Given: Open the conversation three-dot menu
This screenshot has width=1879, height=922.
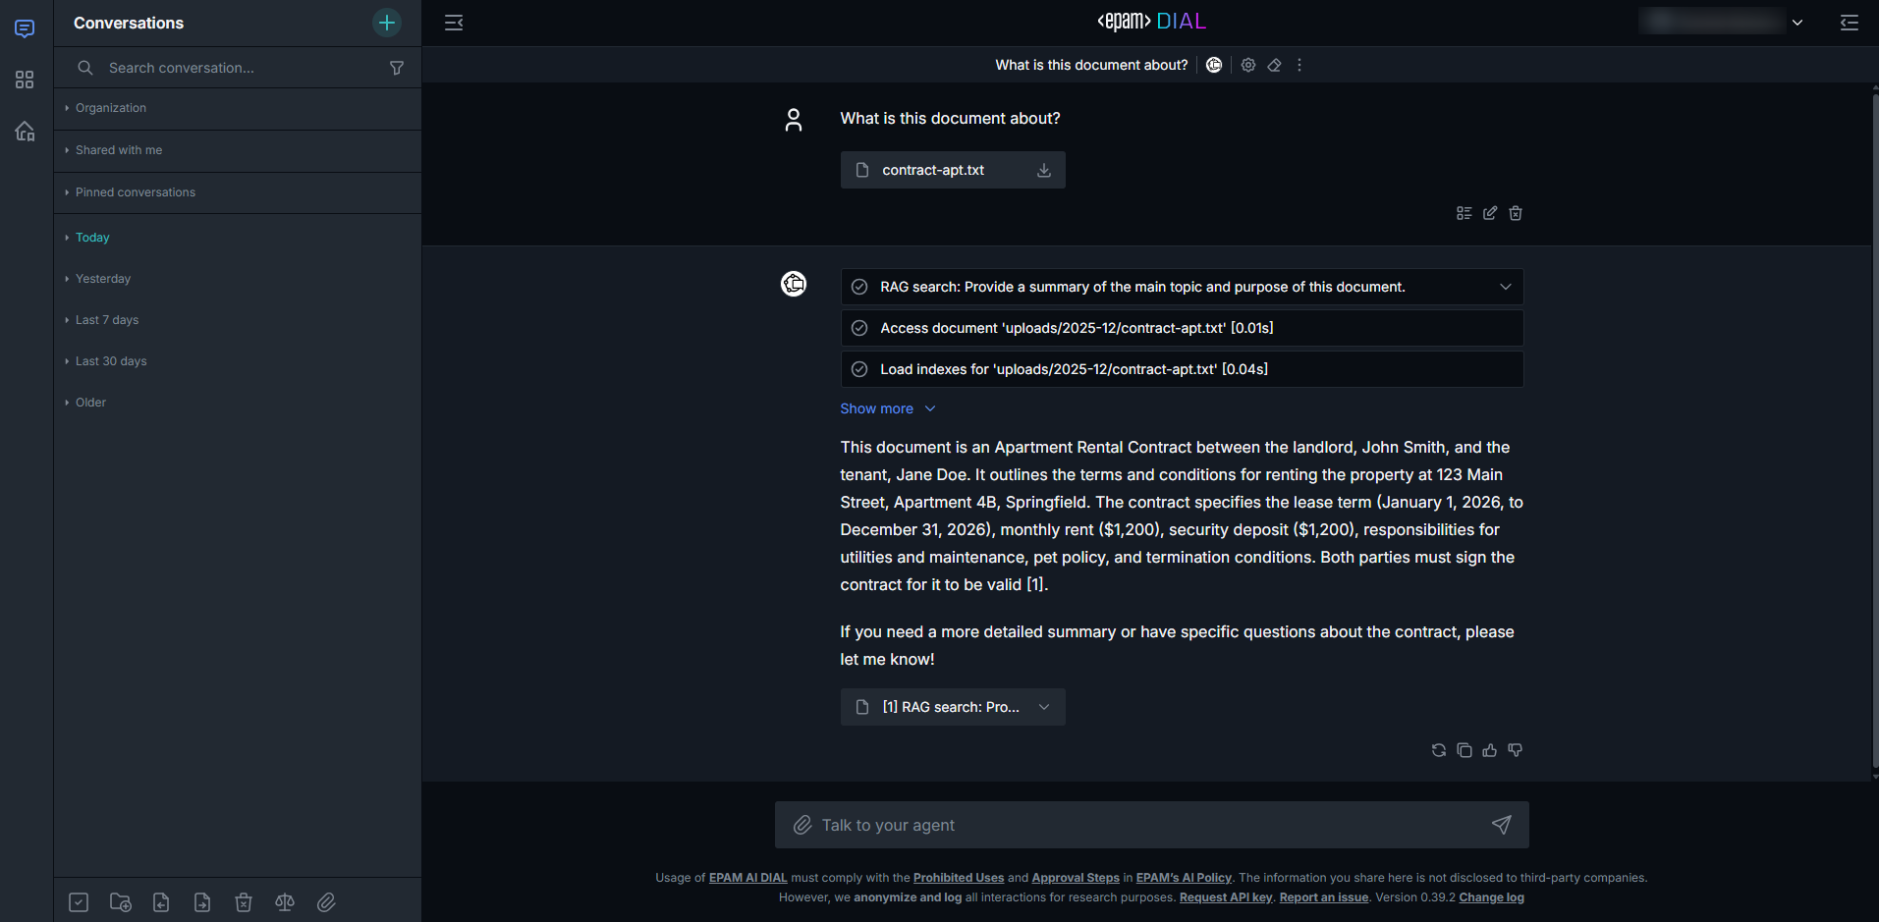Looking at the screenshot, I should (1299, 65).
